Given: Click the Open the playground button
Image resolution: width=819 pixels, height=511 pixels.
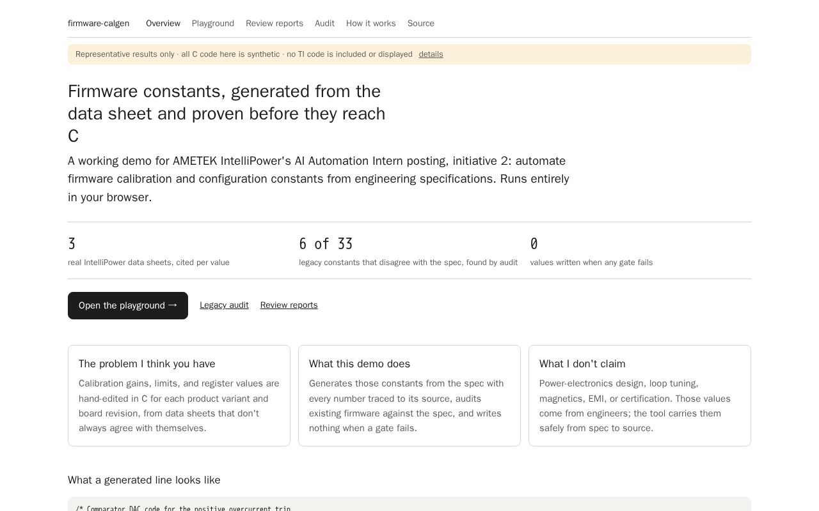Looking at the screenshot, I should (128, 305).
